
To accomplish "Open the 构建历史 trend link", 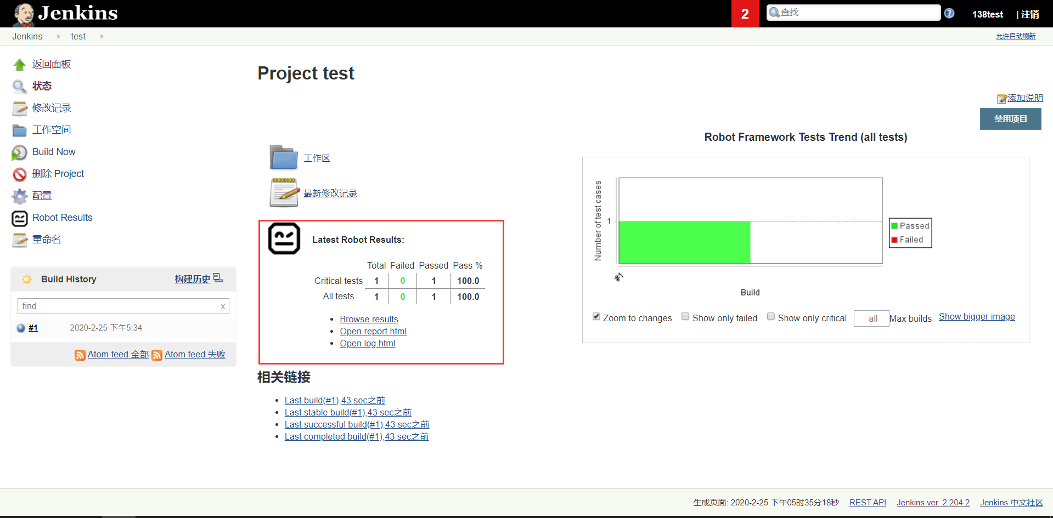I will [193, 279].
